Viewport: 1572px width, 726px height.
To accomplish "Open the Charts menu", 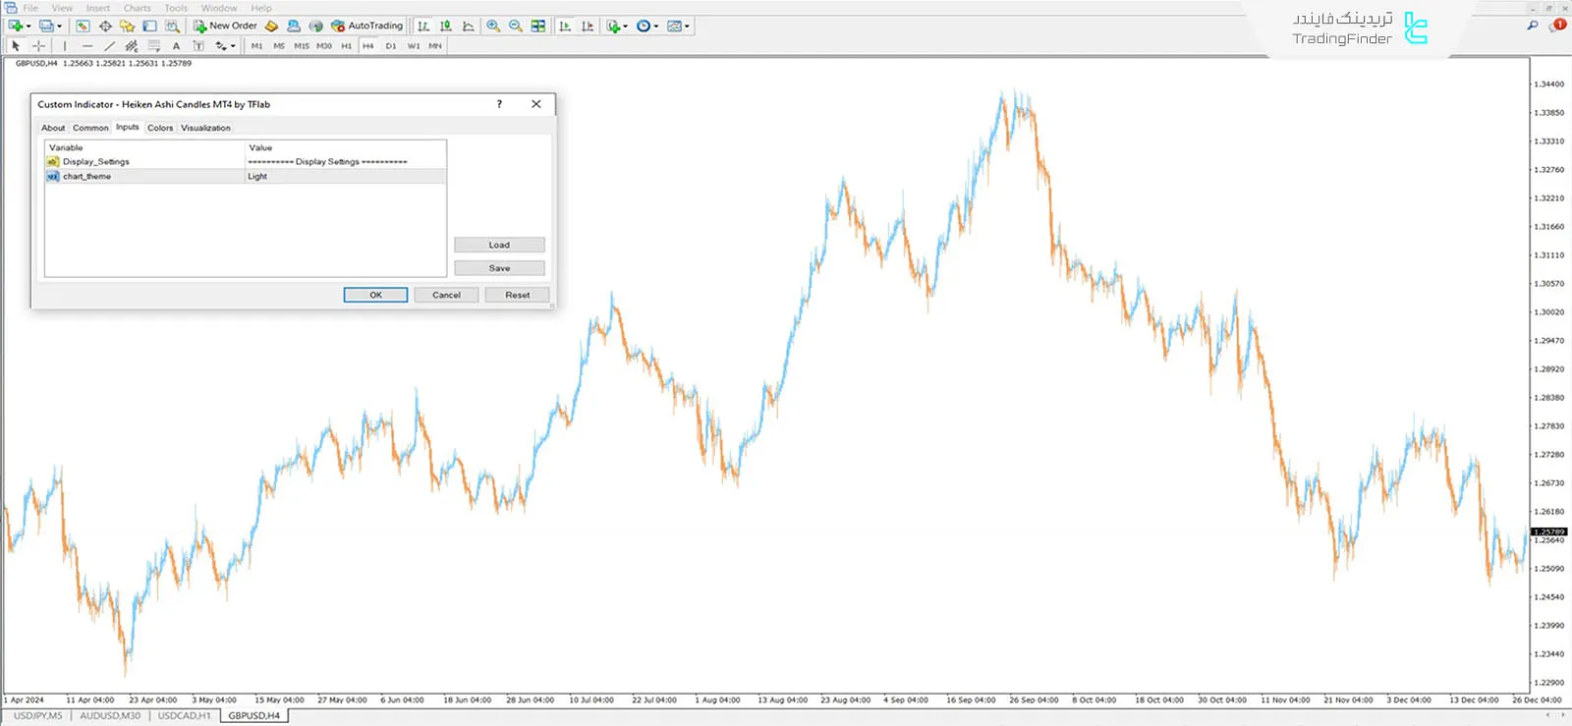I will (x=137, y=8).
